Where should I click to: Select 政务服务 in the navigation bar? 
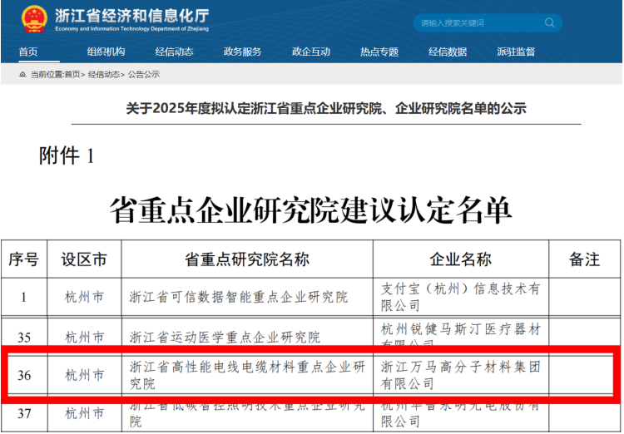[242, 52]
